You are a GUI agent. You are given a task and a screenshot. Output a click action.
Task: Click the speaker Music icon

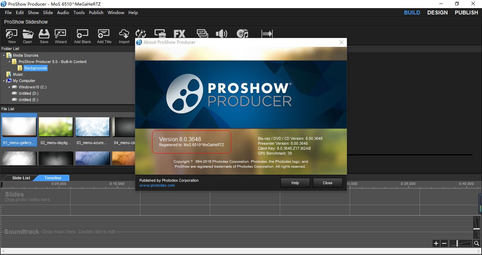(x=222, y=34)
